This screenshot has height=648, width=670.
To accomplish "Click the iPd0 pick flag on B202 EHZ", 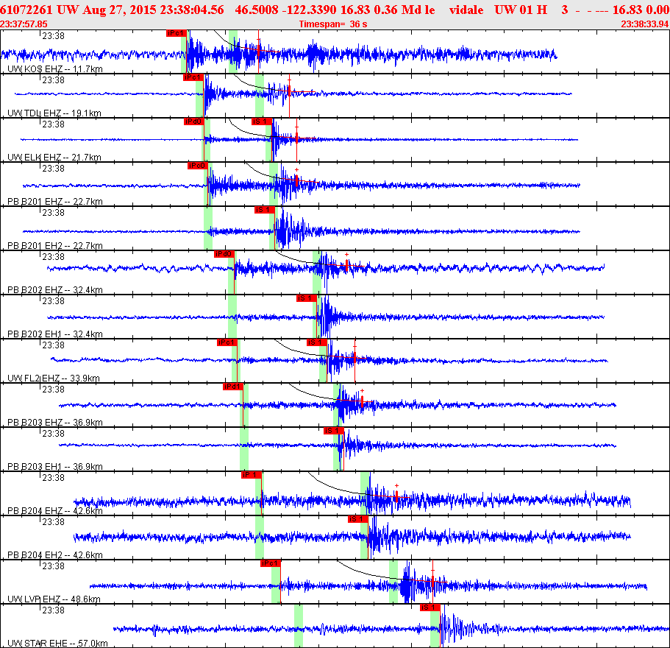I will point(224,254).
